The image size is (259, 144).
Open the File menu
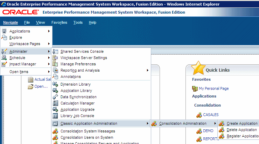[x=27, y=22]
